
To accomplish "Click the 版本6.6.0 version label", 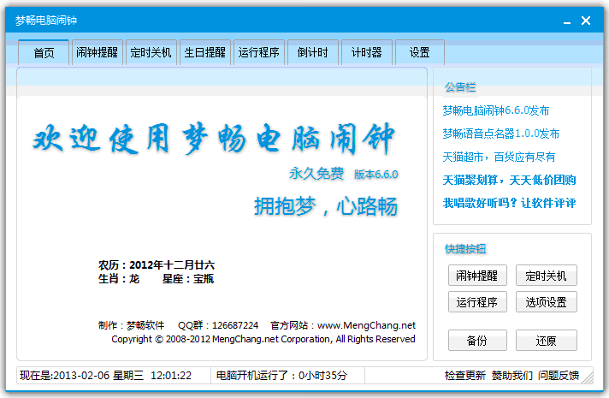I will tap(376, 175).
